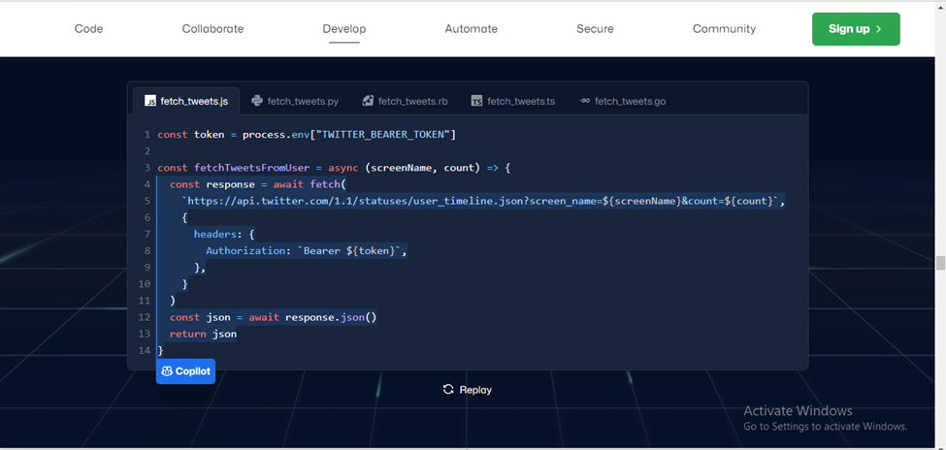Click 'response.json()' on line 12
This screenshot has width=946, height=450.
coord(331,317)
